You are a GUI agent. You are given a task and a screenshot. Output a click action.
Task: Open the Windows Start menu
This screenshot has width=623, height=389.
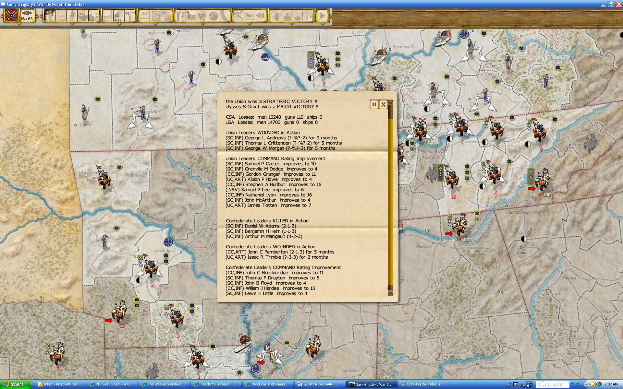point(16,384)
